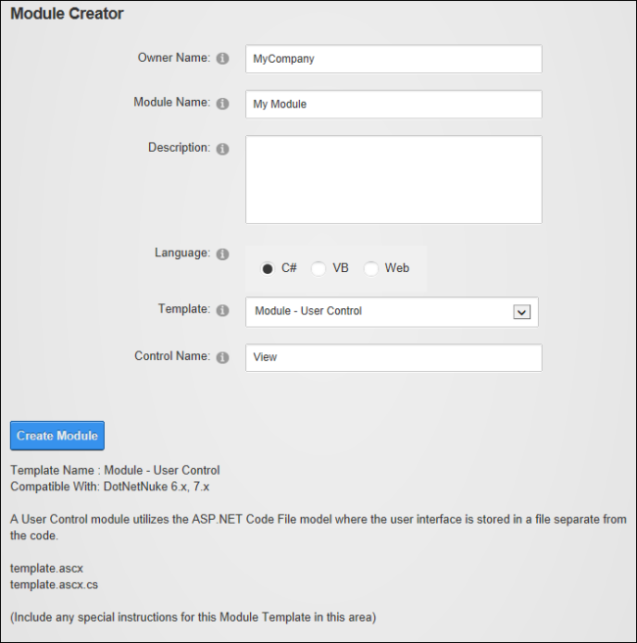Click inside the Description text area
Screen dimensions: 637x643
pos(394,180)
